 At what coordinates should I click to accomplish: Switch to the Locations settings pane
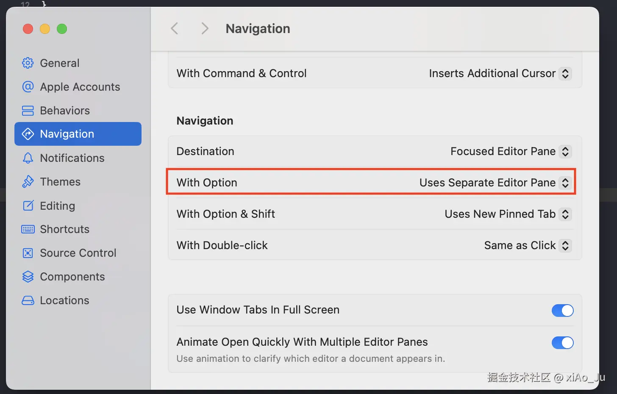point(64,300)
